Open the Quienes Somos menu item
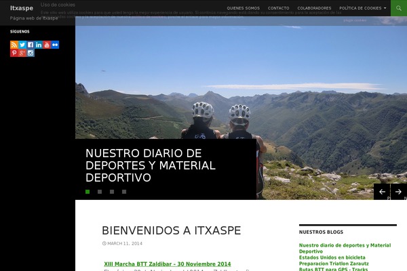The height and width of the screenshot is (271, 407). click(x=244, y=8)
